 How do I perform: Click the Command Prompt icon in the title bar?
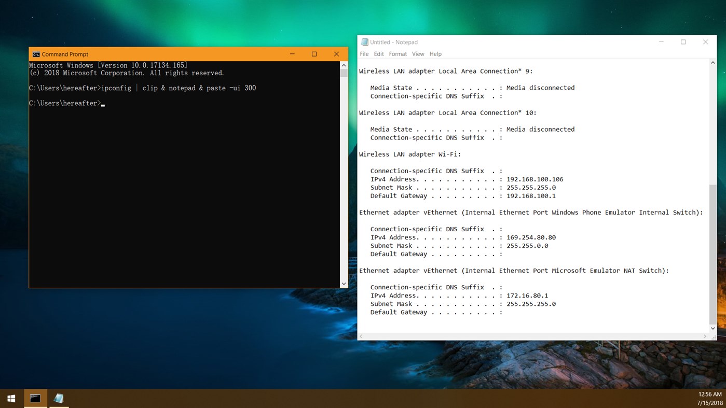pos(36,54)
